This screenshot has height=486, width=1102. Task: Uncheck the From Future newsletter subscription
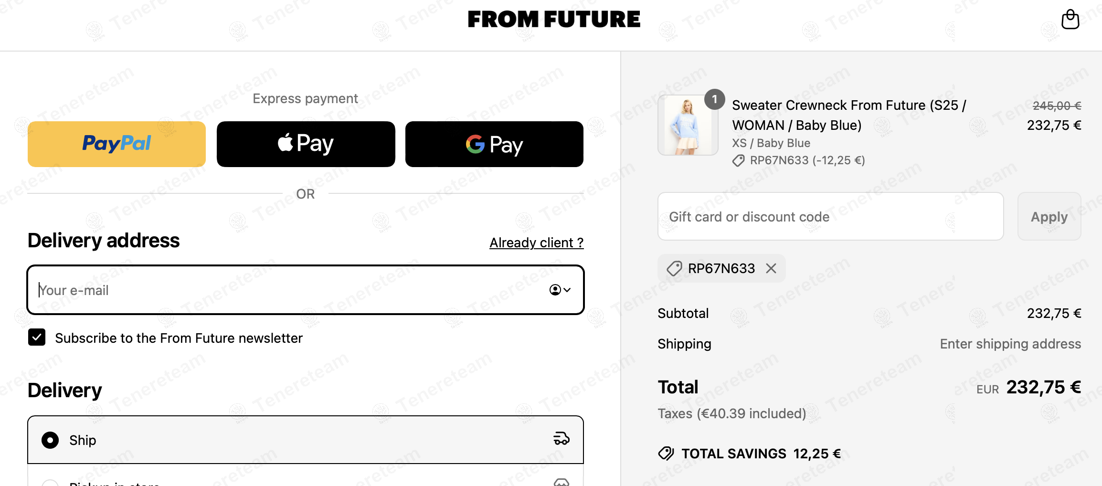click(x=37, y=337)
